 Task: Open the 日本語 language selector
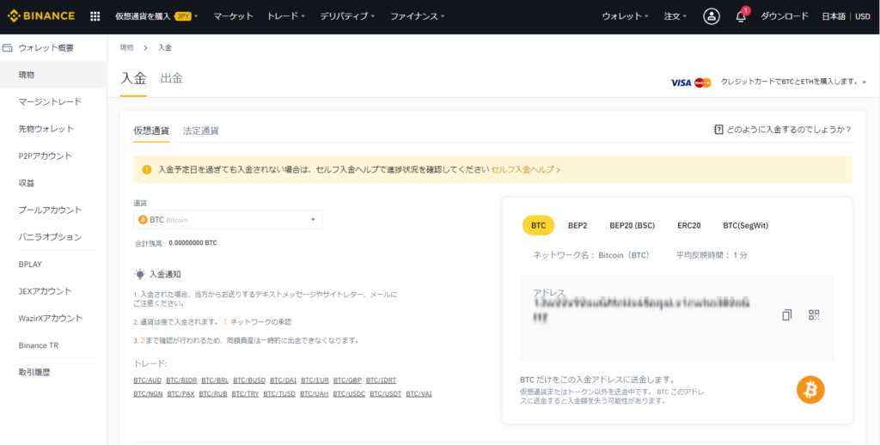pos(834,16)
